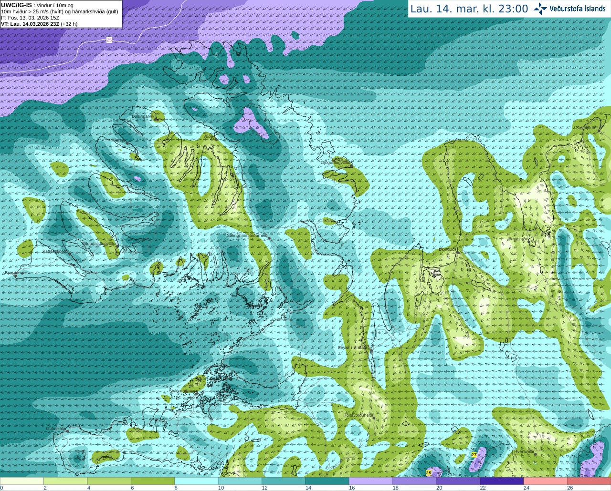
Task: Select the purple 18–20 legend swatch
Action: [415, 481]
